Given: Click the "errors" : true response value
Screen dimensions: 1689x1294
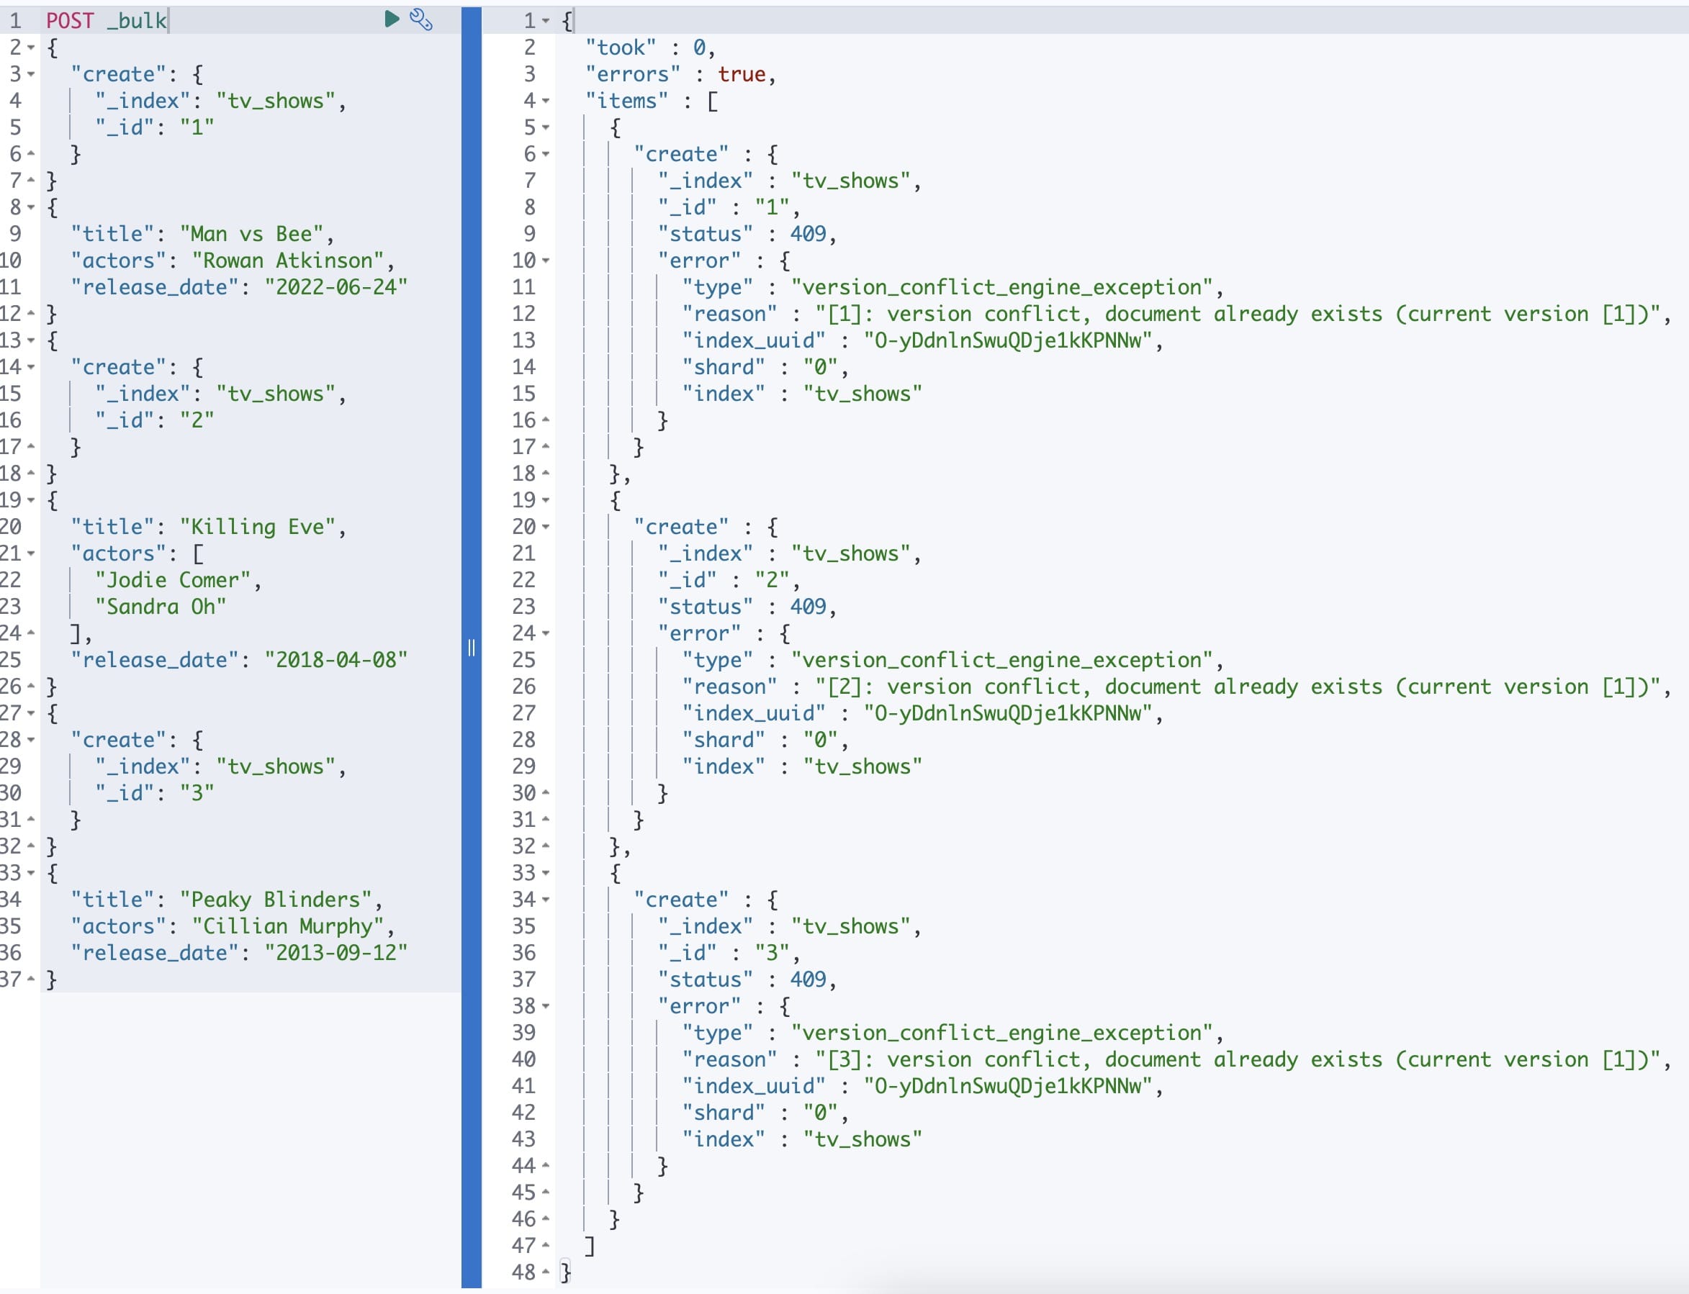Looking at the screenshot, I should 742,74.
